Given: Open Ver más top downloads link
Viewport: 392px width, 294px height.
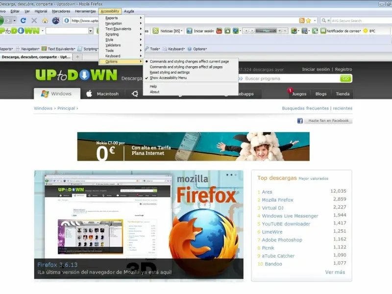Looking at the screenshot, I should (x=335, y=272).
